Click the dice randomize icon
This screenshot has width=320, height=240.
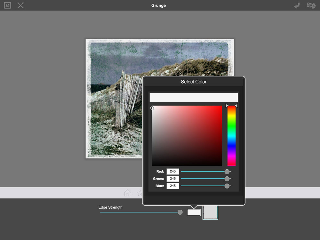(x=310, y=5)
